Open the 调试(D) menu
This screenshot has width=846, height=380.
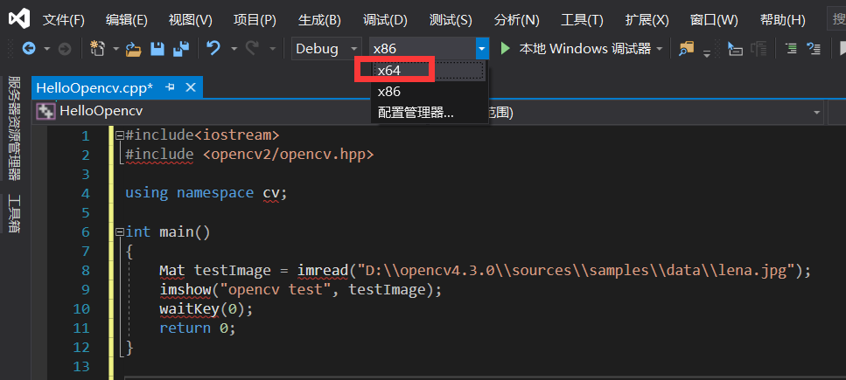pos(385,19)
